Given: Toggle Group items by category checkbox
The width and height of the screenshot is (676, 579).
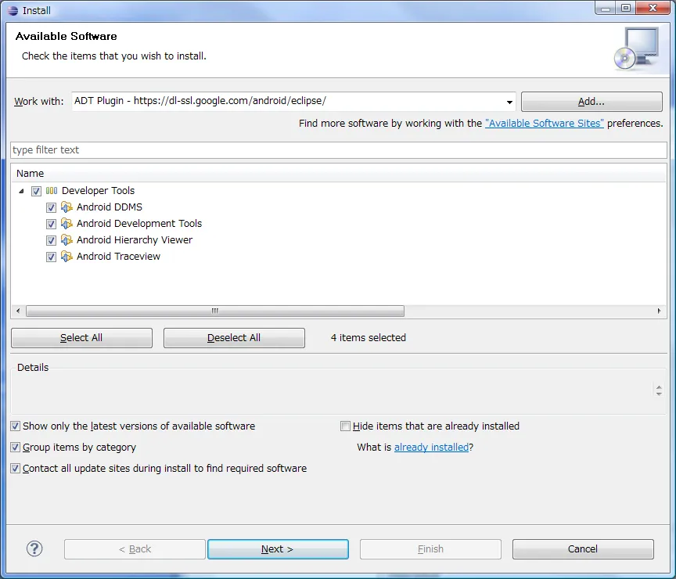Looking at the screenshot, I should [15, 447].
